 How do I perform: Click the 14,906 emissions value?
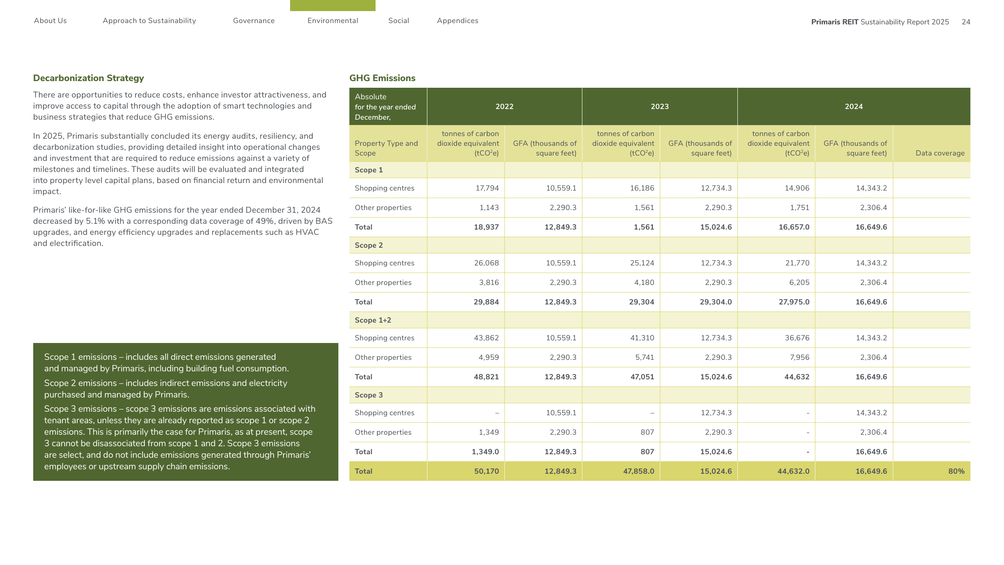coord(797,188)
